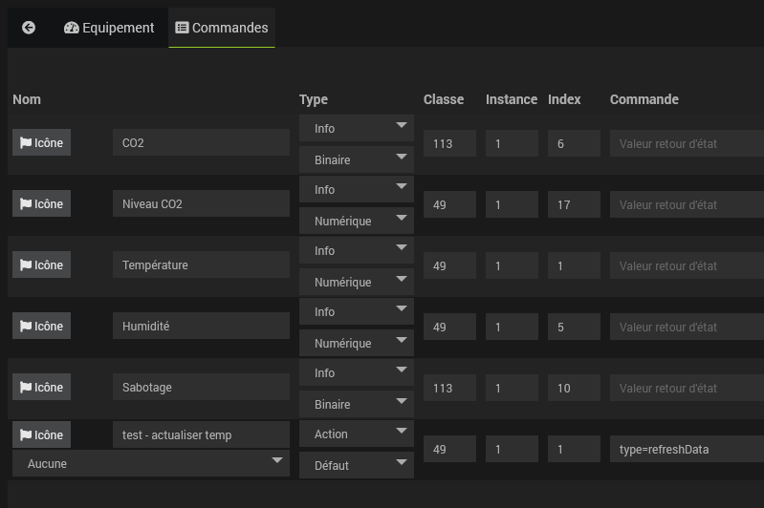Open the Equipement tab

pyautogui.click(x=109, y=28)
